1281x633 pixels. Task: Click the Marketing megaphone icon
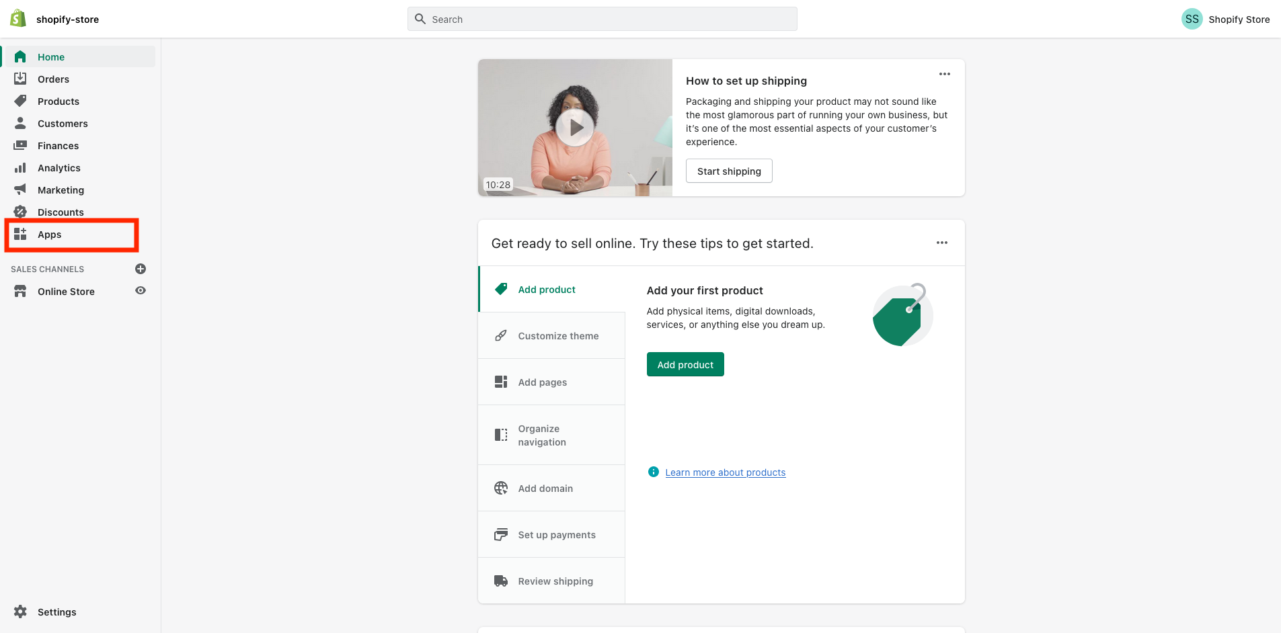tap(20, 189)
